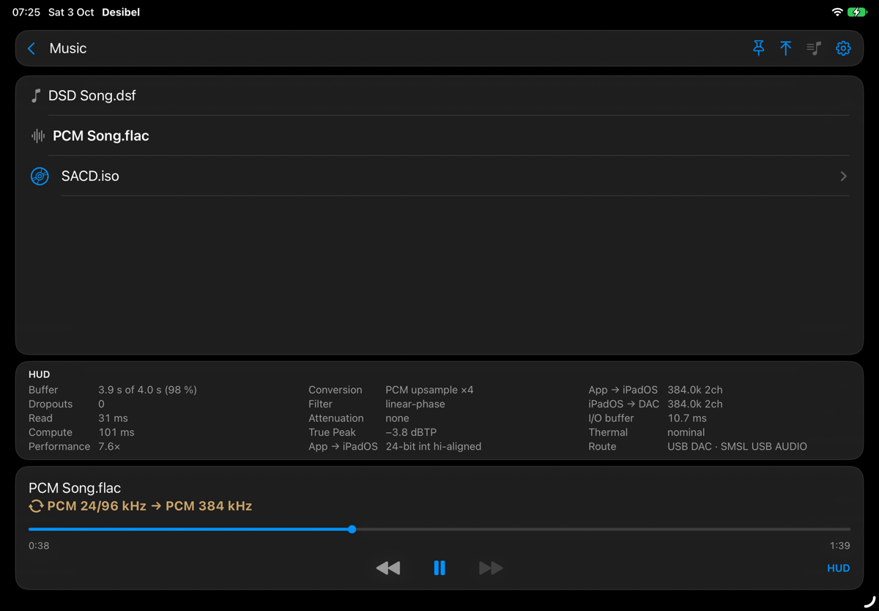Screen dimensions: 879x611
Task: Tap Thermal value nominal
Action: 686,432
